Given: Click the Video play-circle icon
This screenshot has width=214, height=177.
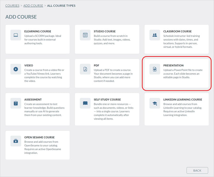Looking at the screenshot, I should [x=16, y=69].
